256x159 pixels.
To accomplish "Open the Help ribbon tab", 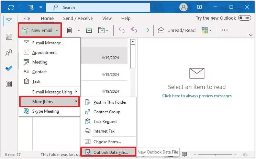I will [x=126, y=19].
